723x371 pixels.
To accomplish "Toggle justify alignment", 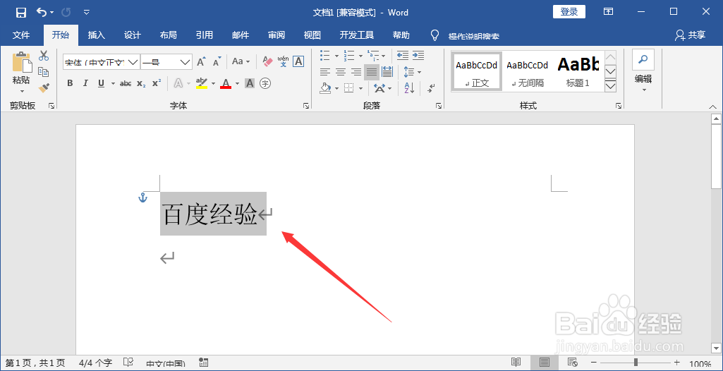I will click(x=372, y=72).
